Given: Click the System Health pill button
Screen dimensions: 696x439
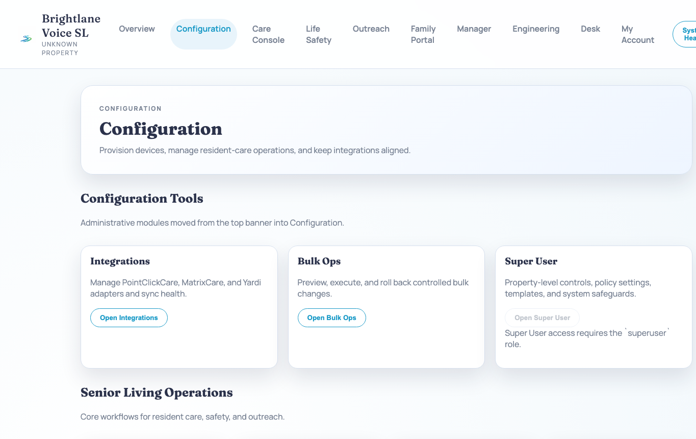Looking at the screenshot, I should (687, 34).
